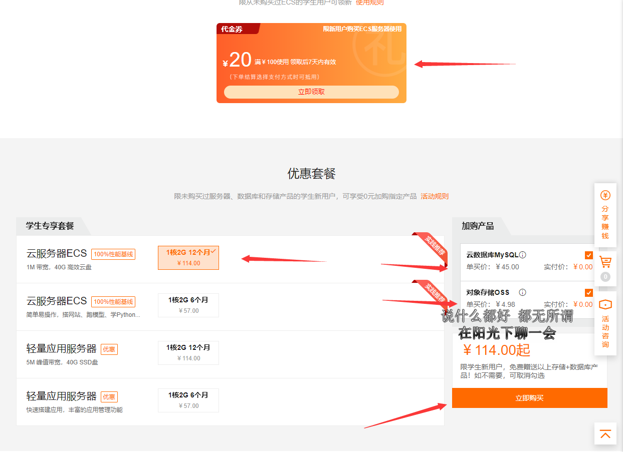
Task: Uncheck the 云数据库MySQL add-on checkbox
Action: coord(589,255)
